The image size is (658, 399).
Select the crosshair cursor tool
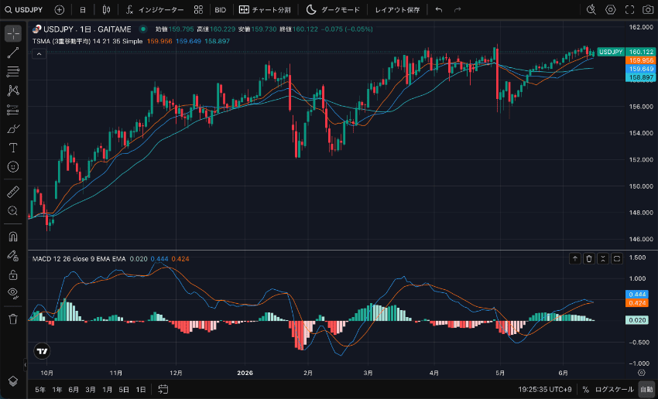[13, 33]
